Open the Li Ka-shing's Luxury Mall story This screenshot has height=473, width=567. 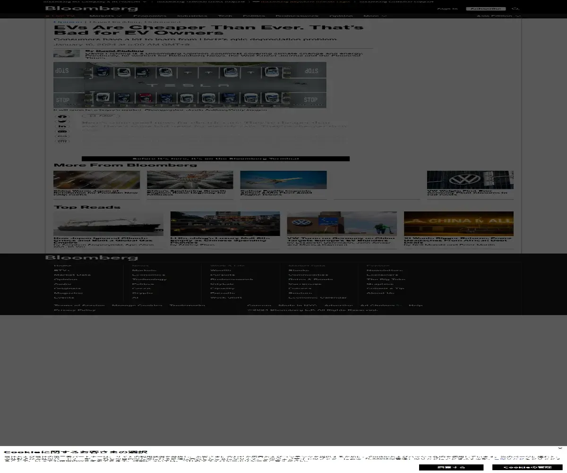221,240
